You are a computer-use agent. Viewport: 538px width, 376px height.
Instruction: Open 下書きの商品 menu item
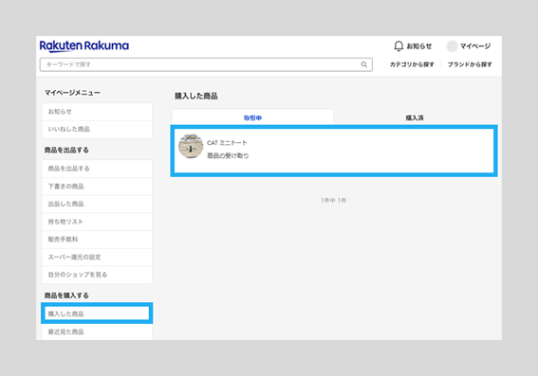tap(97, 187)
